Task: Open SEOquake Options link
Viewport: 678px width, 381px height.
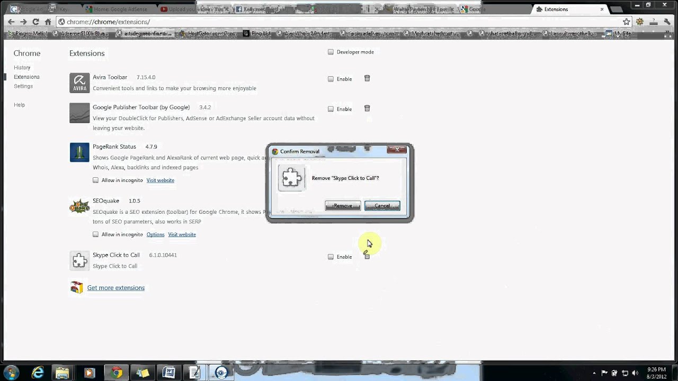Action: 156,234
